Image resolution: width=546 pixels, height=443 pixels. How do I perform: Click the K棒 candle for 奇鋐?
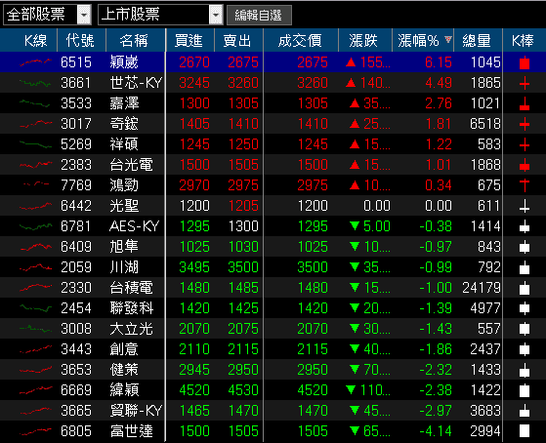coord(525,124)
